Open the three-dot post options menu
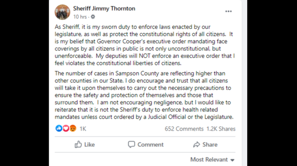Viewport: 297px width, 166px height. pos(228,11)
